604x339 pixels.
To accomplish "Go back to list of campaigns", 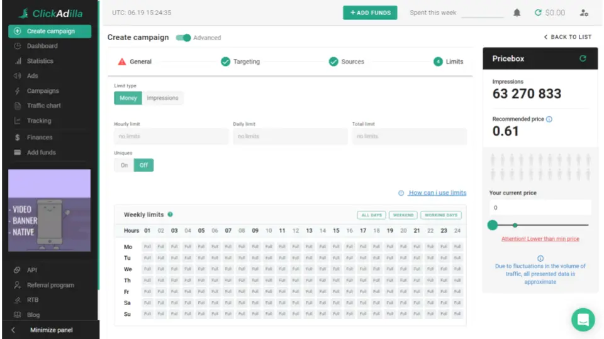I will pyautogui.click(x=568, y=37).
